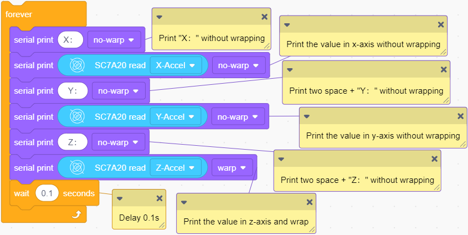
Task: Click the forever loop arrow icon
Action: (76, 214)
